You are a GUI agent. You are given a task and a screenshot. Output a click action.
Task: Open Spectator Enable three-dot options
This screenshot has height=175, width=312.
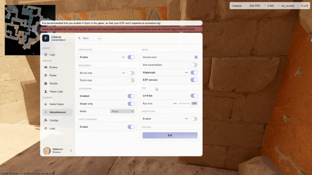point(123,57)
